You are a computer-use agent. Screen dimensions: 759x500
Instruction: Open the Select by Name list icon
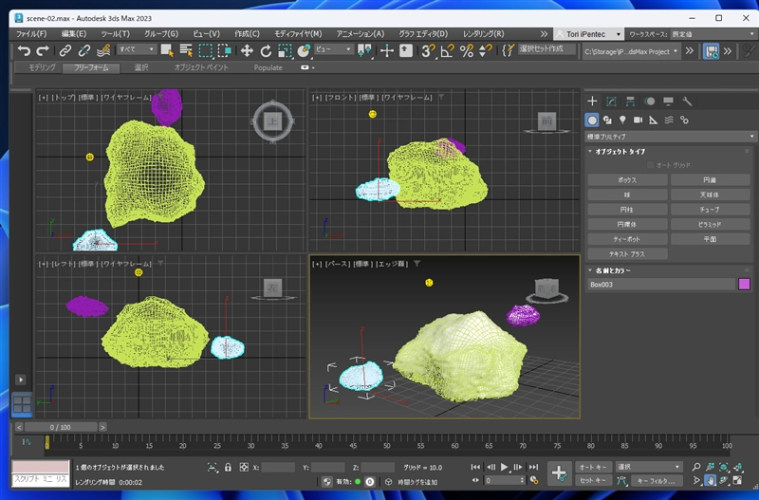point(186,50)
